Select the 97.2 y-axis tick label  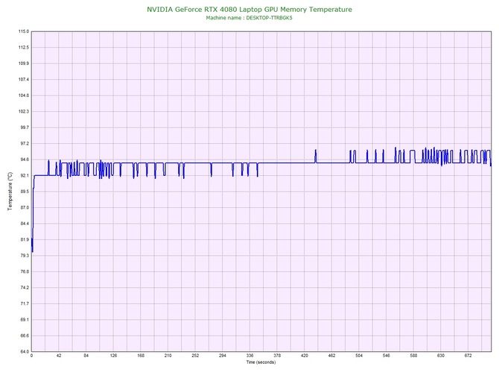24,144
